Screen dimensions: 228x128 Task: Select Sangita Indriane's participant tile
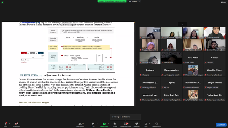[x=214, y=83]
